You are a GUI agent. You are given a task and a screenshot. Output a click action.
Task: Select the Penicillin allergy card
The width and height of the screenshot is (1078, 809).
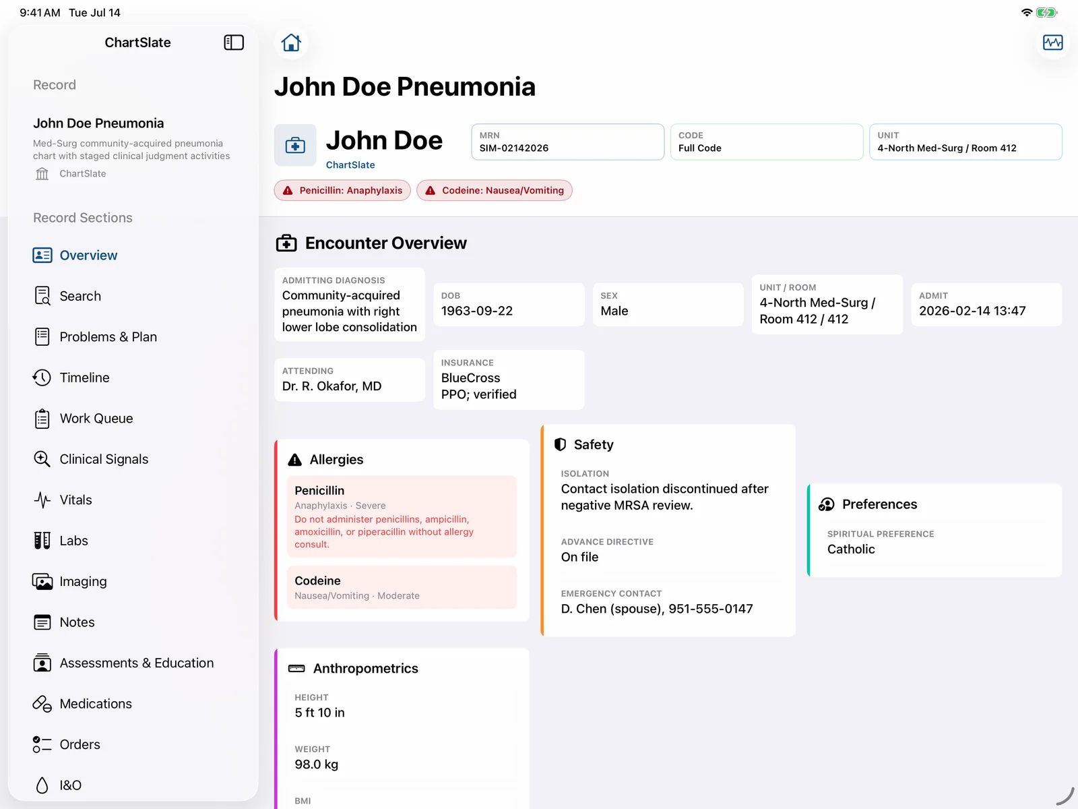click(x=402, y=516)
